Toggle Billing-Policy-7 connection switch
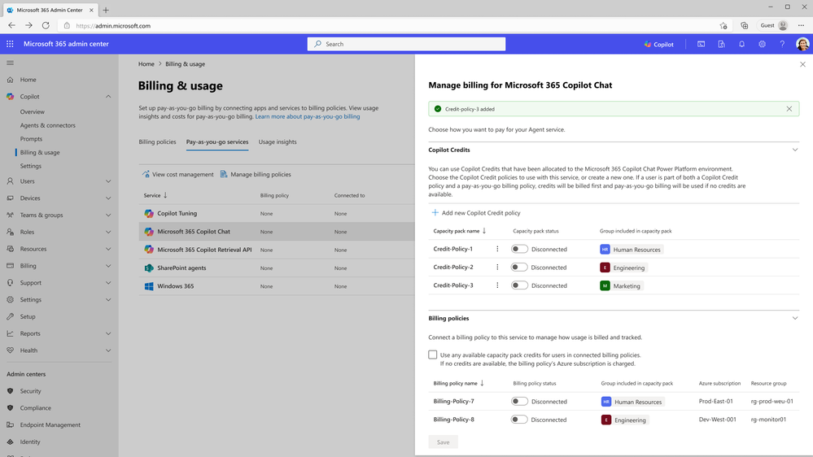 (519, 402)
